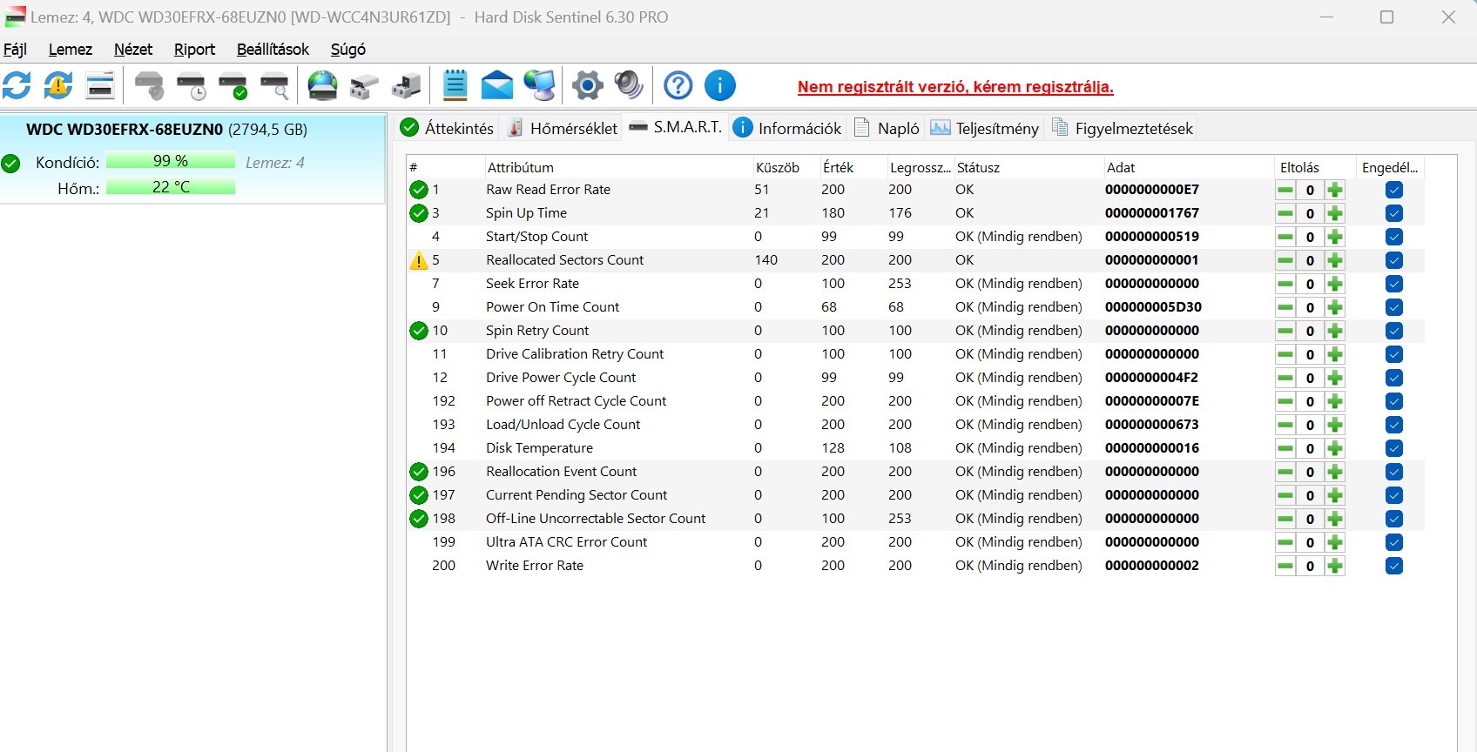Image resolution: width=1477 pixels, height=752 pixels.
Task: Open settings via the gear icon
Action: [588, 85]
